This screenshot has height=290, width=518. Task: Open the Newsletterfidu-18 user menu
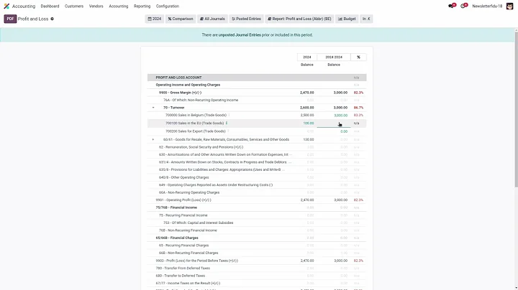487,6
